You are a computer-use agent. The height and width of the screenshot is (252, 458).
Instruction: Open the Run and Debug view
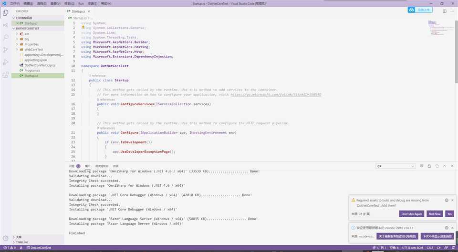6,62
